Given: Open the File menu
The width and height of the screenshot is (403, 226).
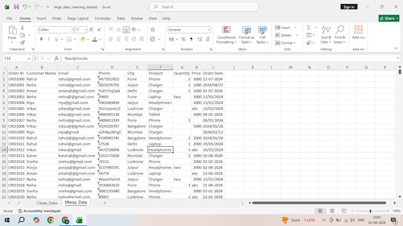Looking at the screenshot, I should coord(9,18).
